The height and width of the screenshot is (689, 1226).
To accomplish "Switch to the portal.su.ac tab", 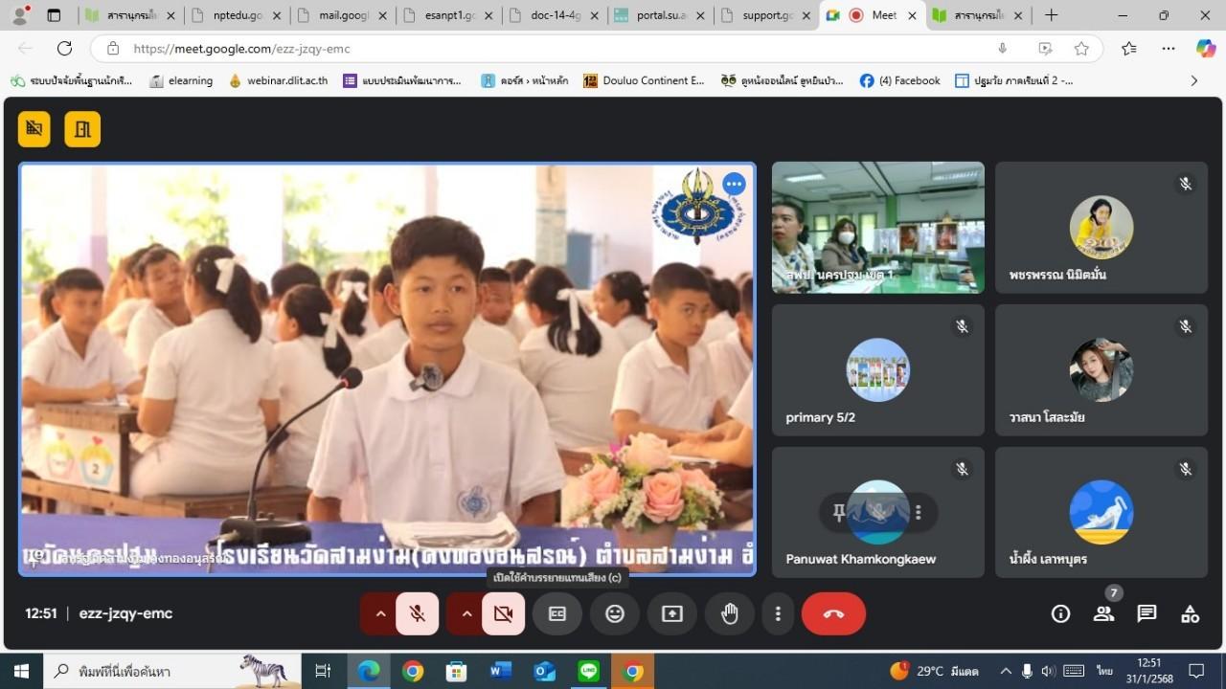I will pyautogui.click(x=657, y=15).
